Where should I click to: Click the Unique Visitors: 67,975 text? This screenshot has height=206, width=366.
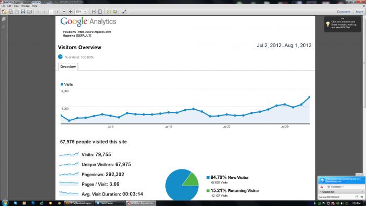(106, 165)
